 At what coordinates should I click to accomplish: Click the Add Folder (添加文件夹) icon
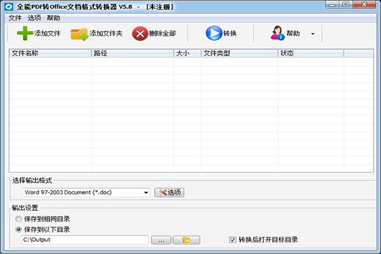click(79, 34)
